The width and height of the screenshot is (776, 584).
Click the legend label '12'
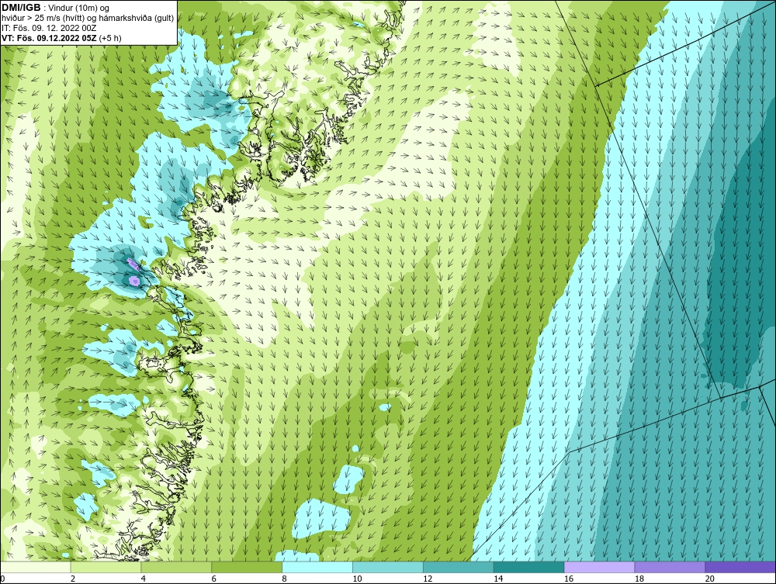[428, 579]
